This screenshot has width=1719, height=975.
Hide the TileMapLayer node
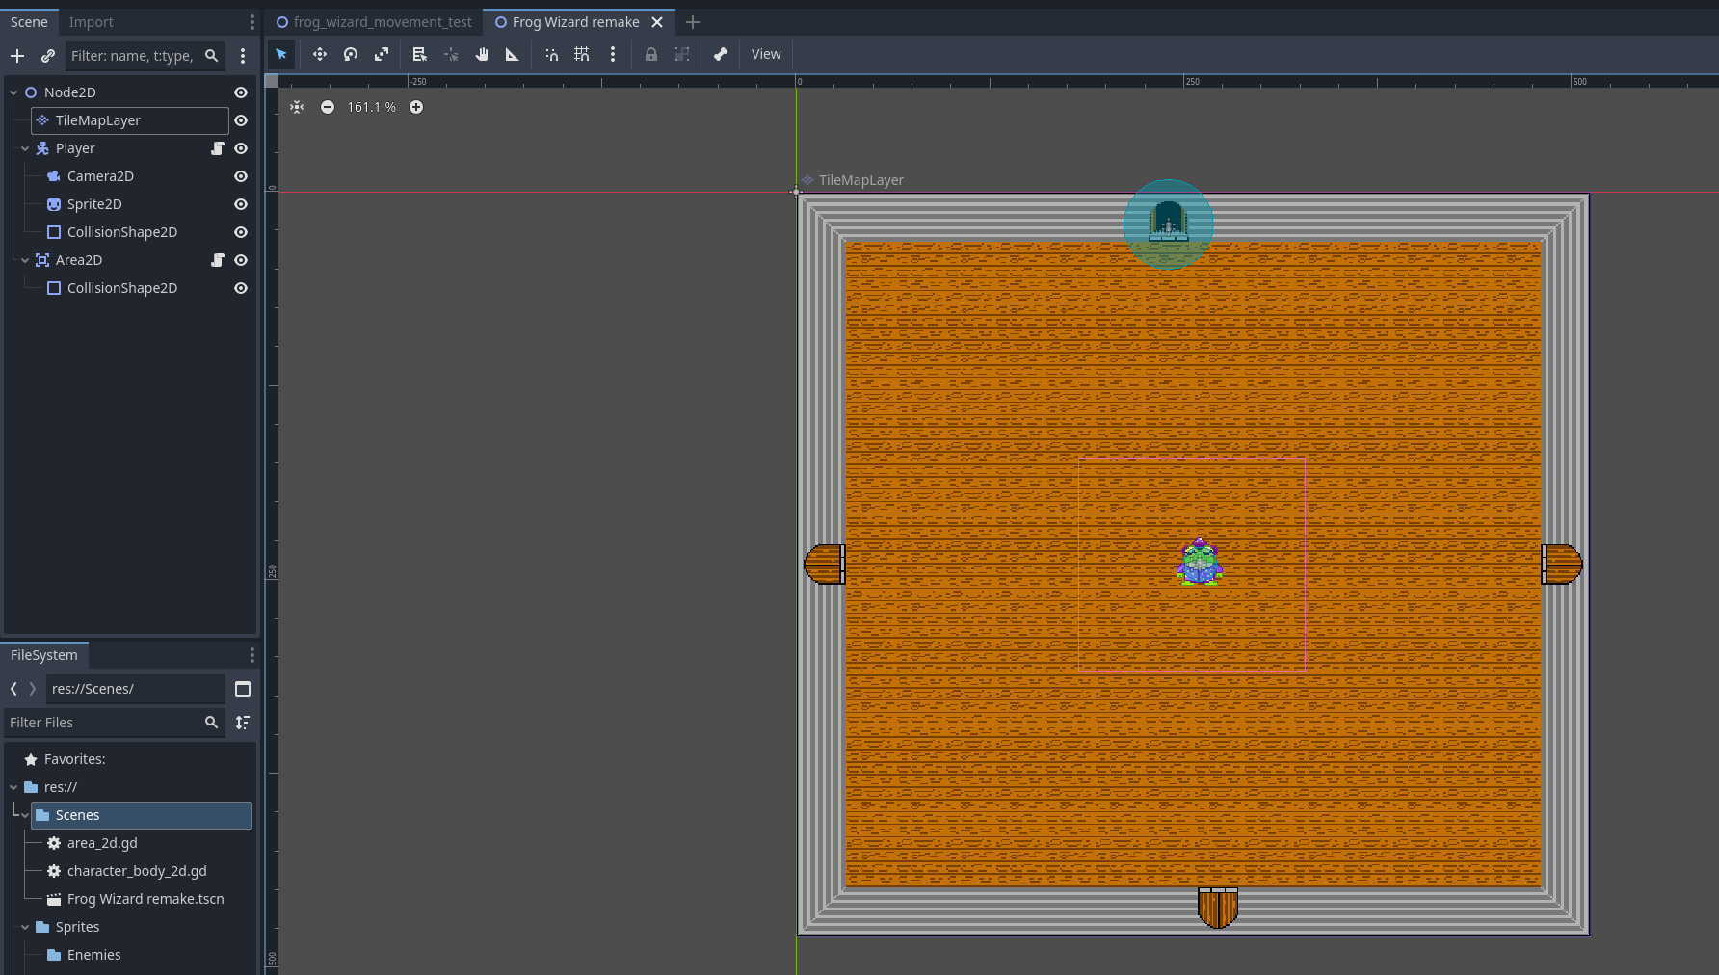click(241, 120)
